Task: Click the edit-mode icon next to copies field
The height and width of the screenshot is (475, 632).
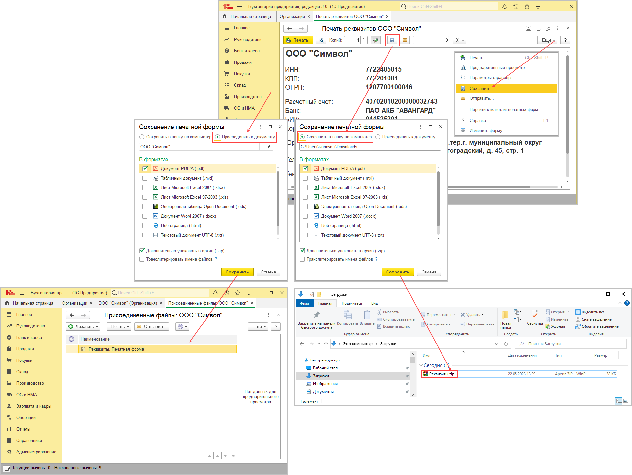Action: (x=376, y=40)
